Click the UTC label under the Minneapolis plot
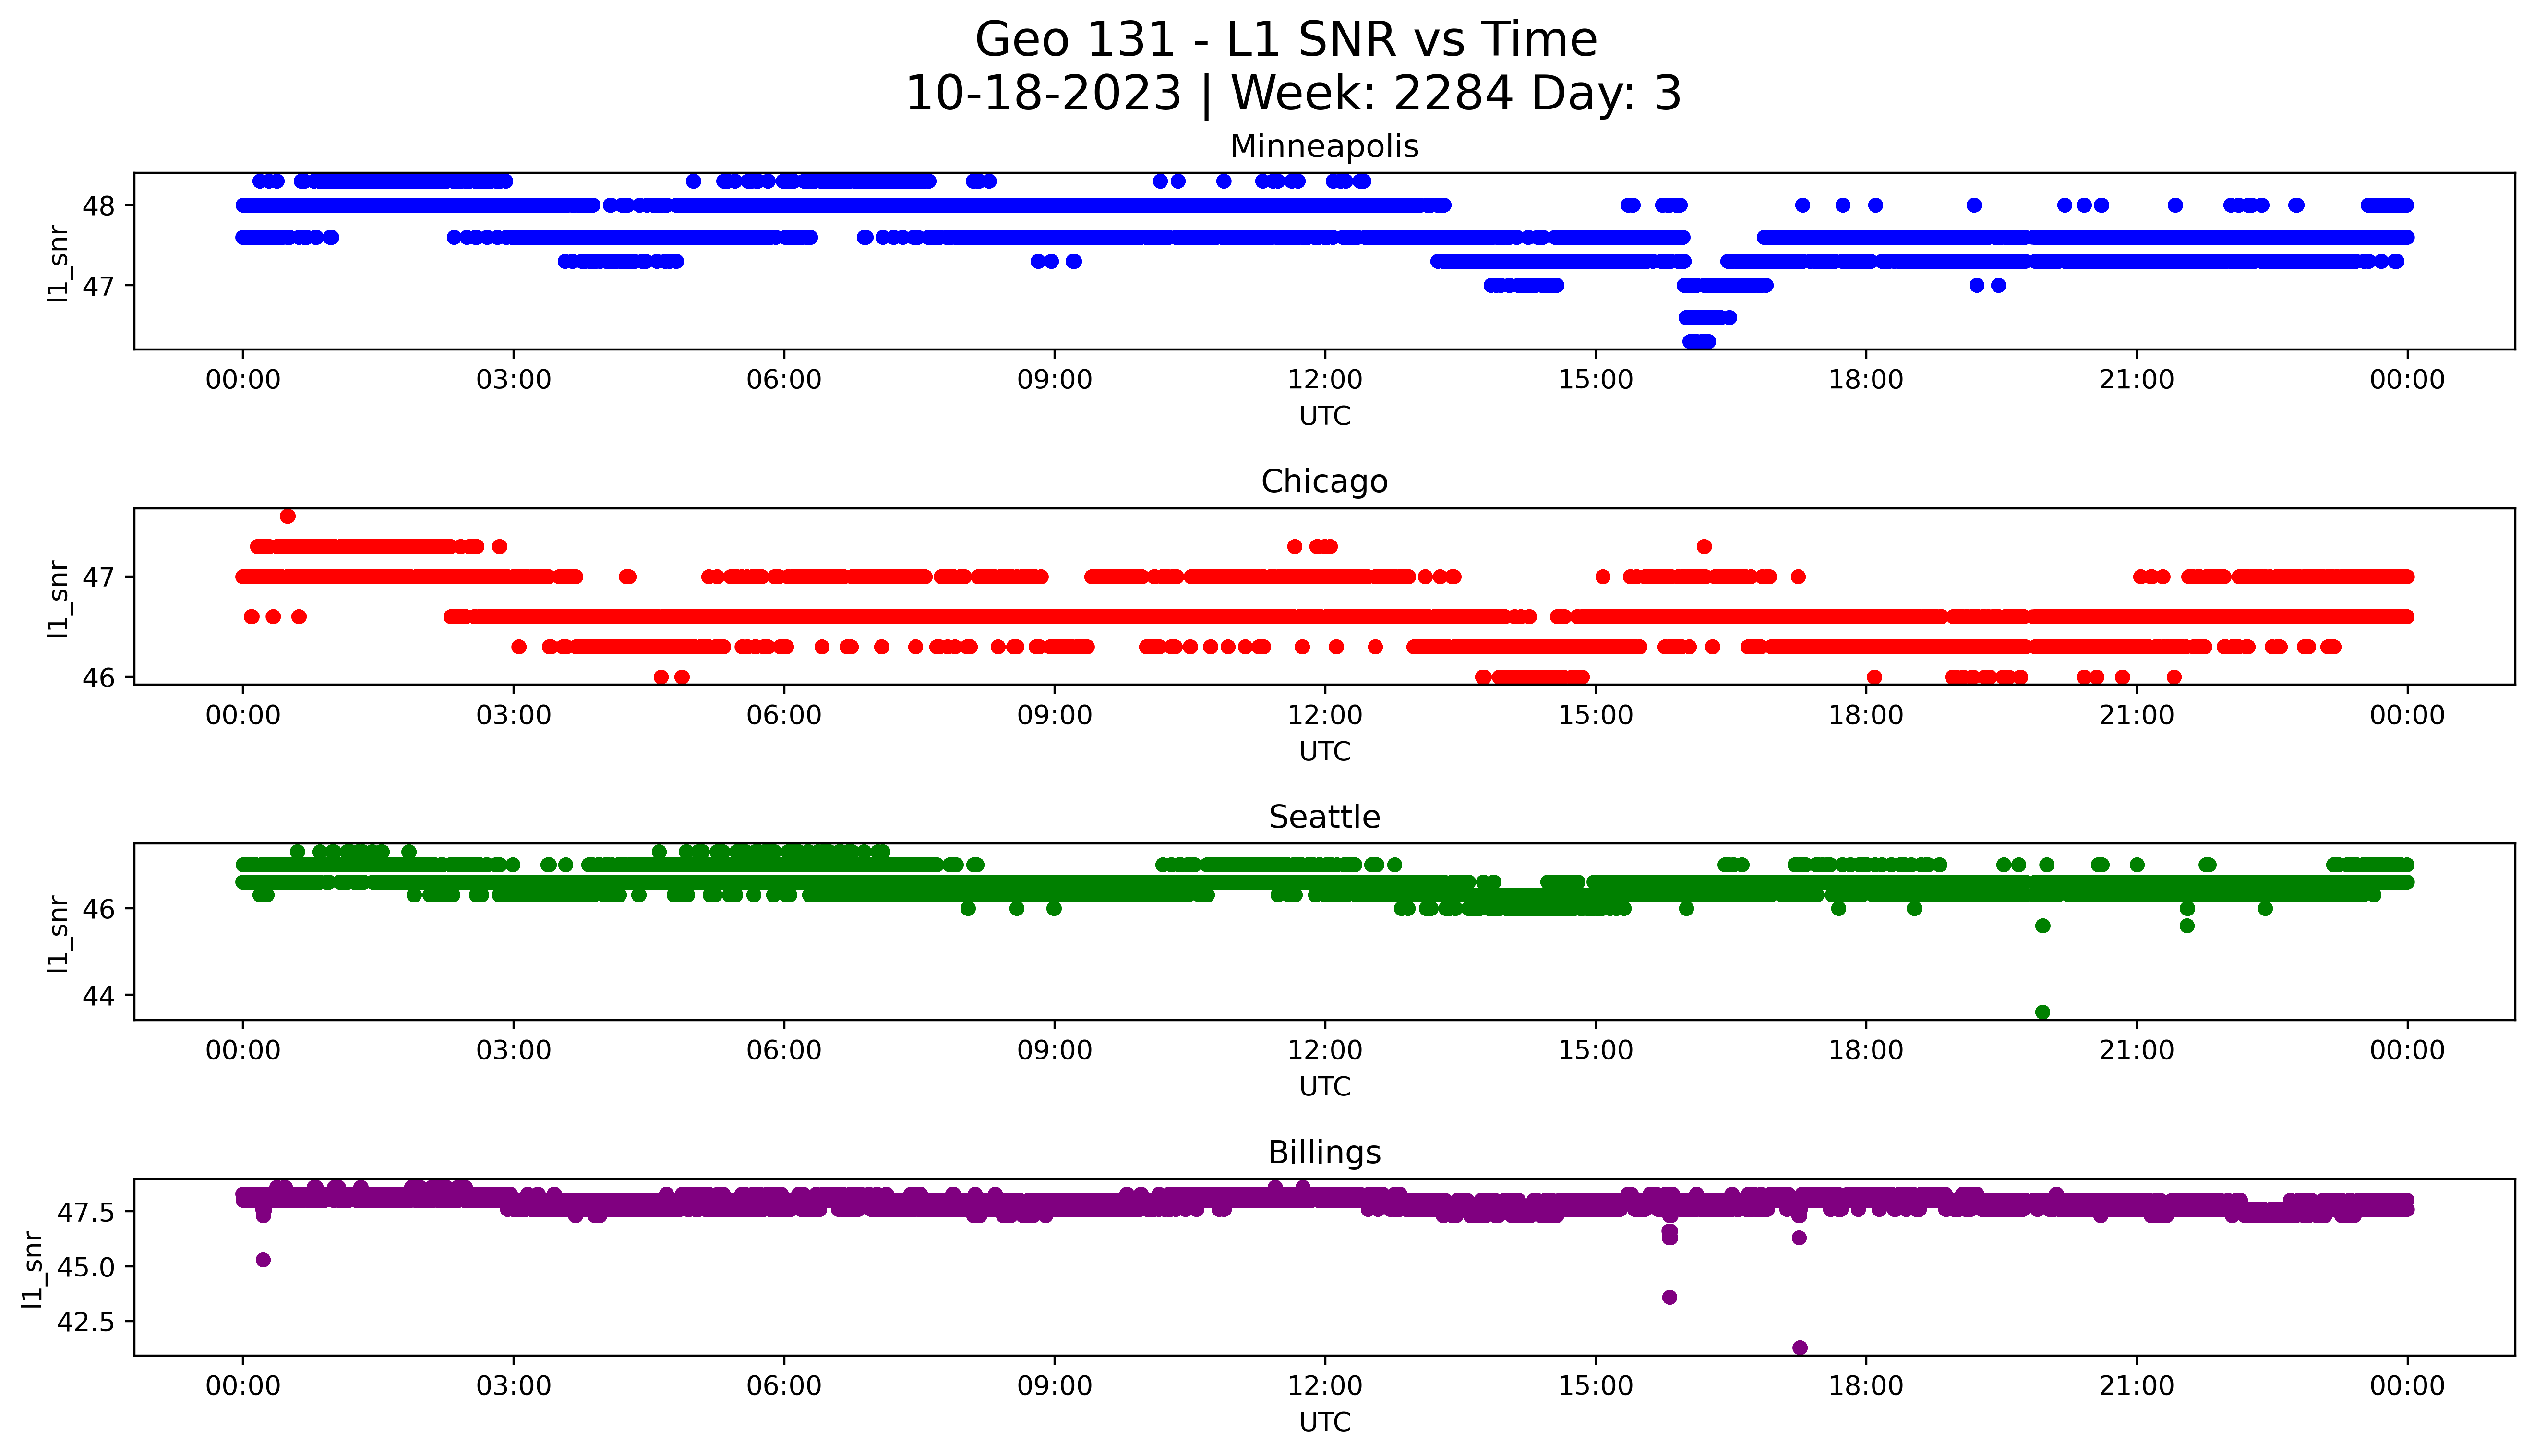 [1324, 416]
